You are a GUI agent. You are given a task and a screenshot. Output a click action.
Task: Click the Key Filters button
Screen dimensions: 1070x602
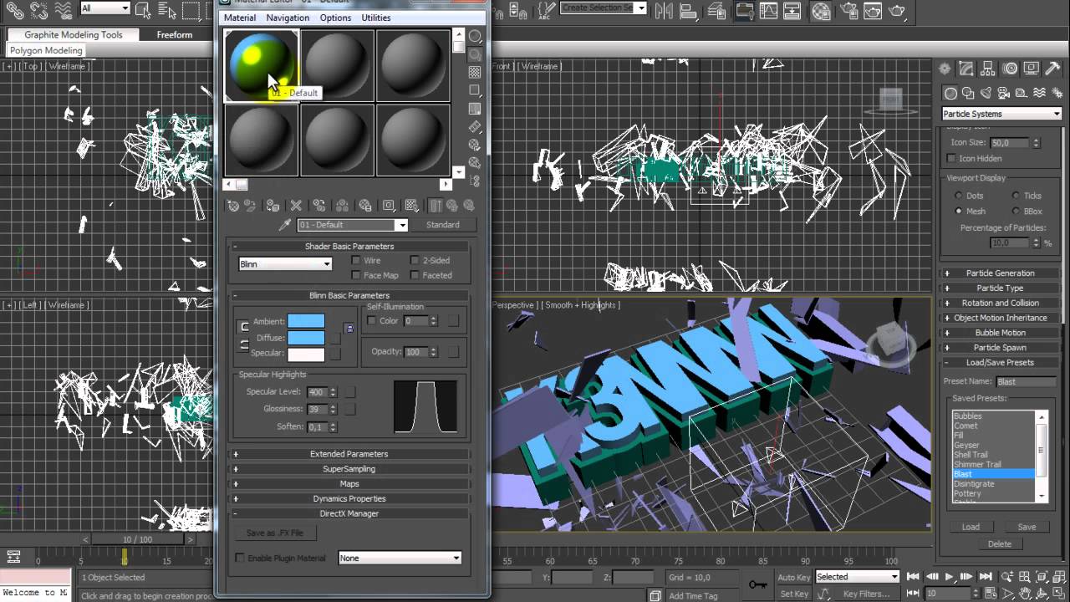pos(866,594)
